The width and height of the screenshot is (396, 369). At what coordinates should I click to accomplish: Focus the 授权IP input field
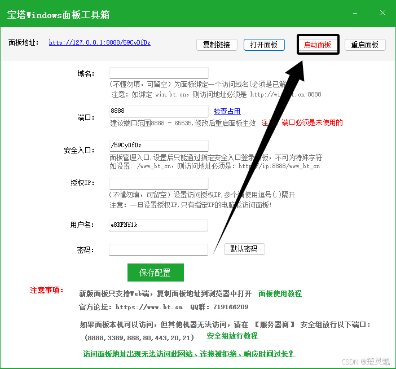(x=159, y=183)
